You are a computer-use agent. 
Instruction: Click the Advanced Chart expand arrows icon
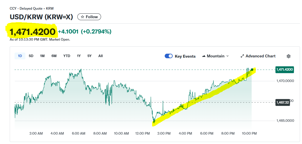click(242, 56)
